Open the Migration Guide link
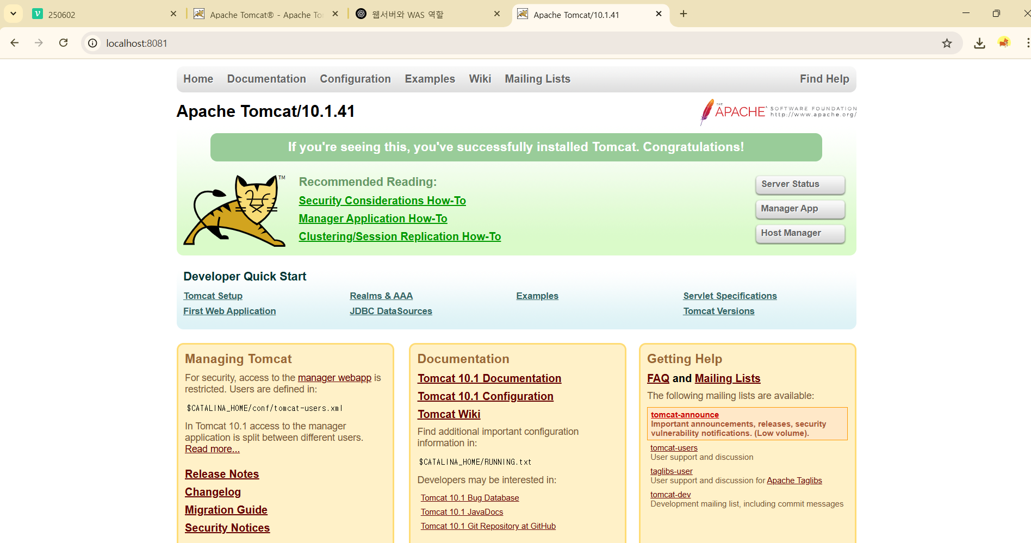The height and width of the screenshot is (543, 1031). coord(226,510)
